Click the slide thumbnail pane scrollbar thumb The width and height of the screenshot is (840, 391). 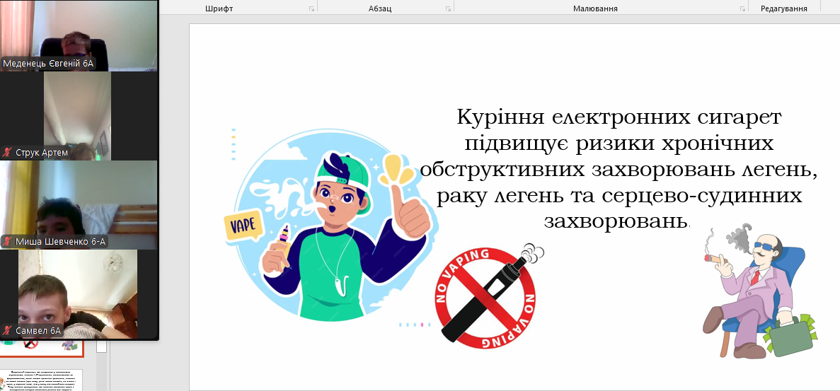[101, 346]
